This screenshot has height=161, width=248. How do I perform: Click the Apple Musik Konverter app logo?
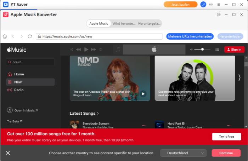pos(6,15)
